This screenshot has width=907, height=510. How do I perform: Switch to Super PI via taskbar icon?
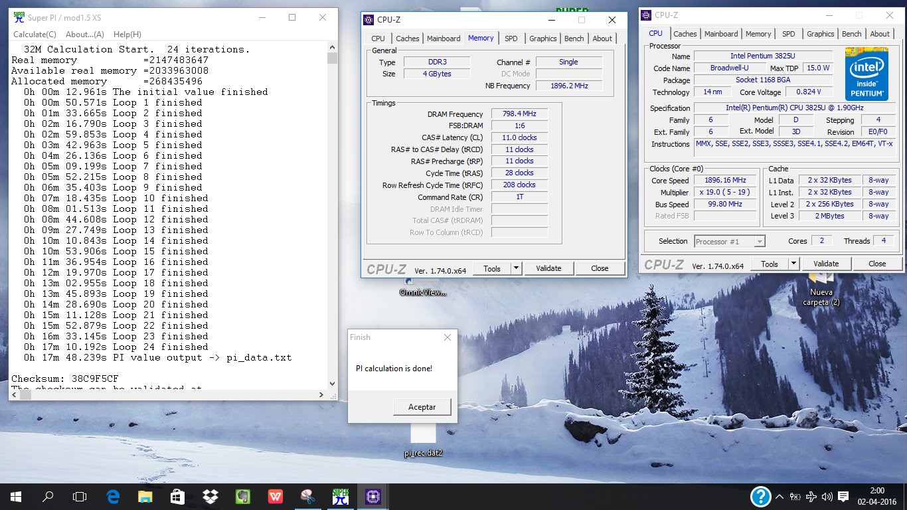click(x=340, y=496)
